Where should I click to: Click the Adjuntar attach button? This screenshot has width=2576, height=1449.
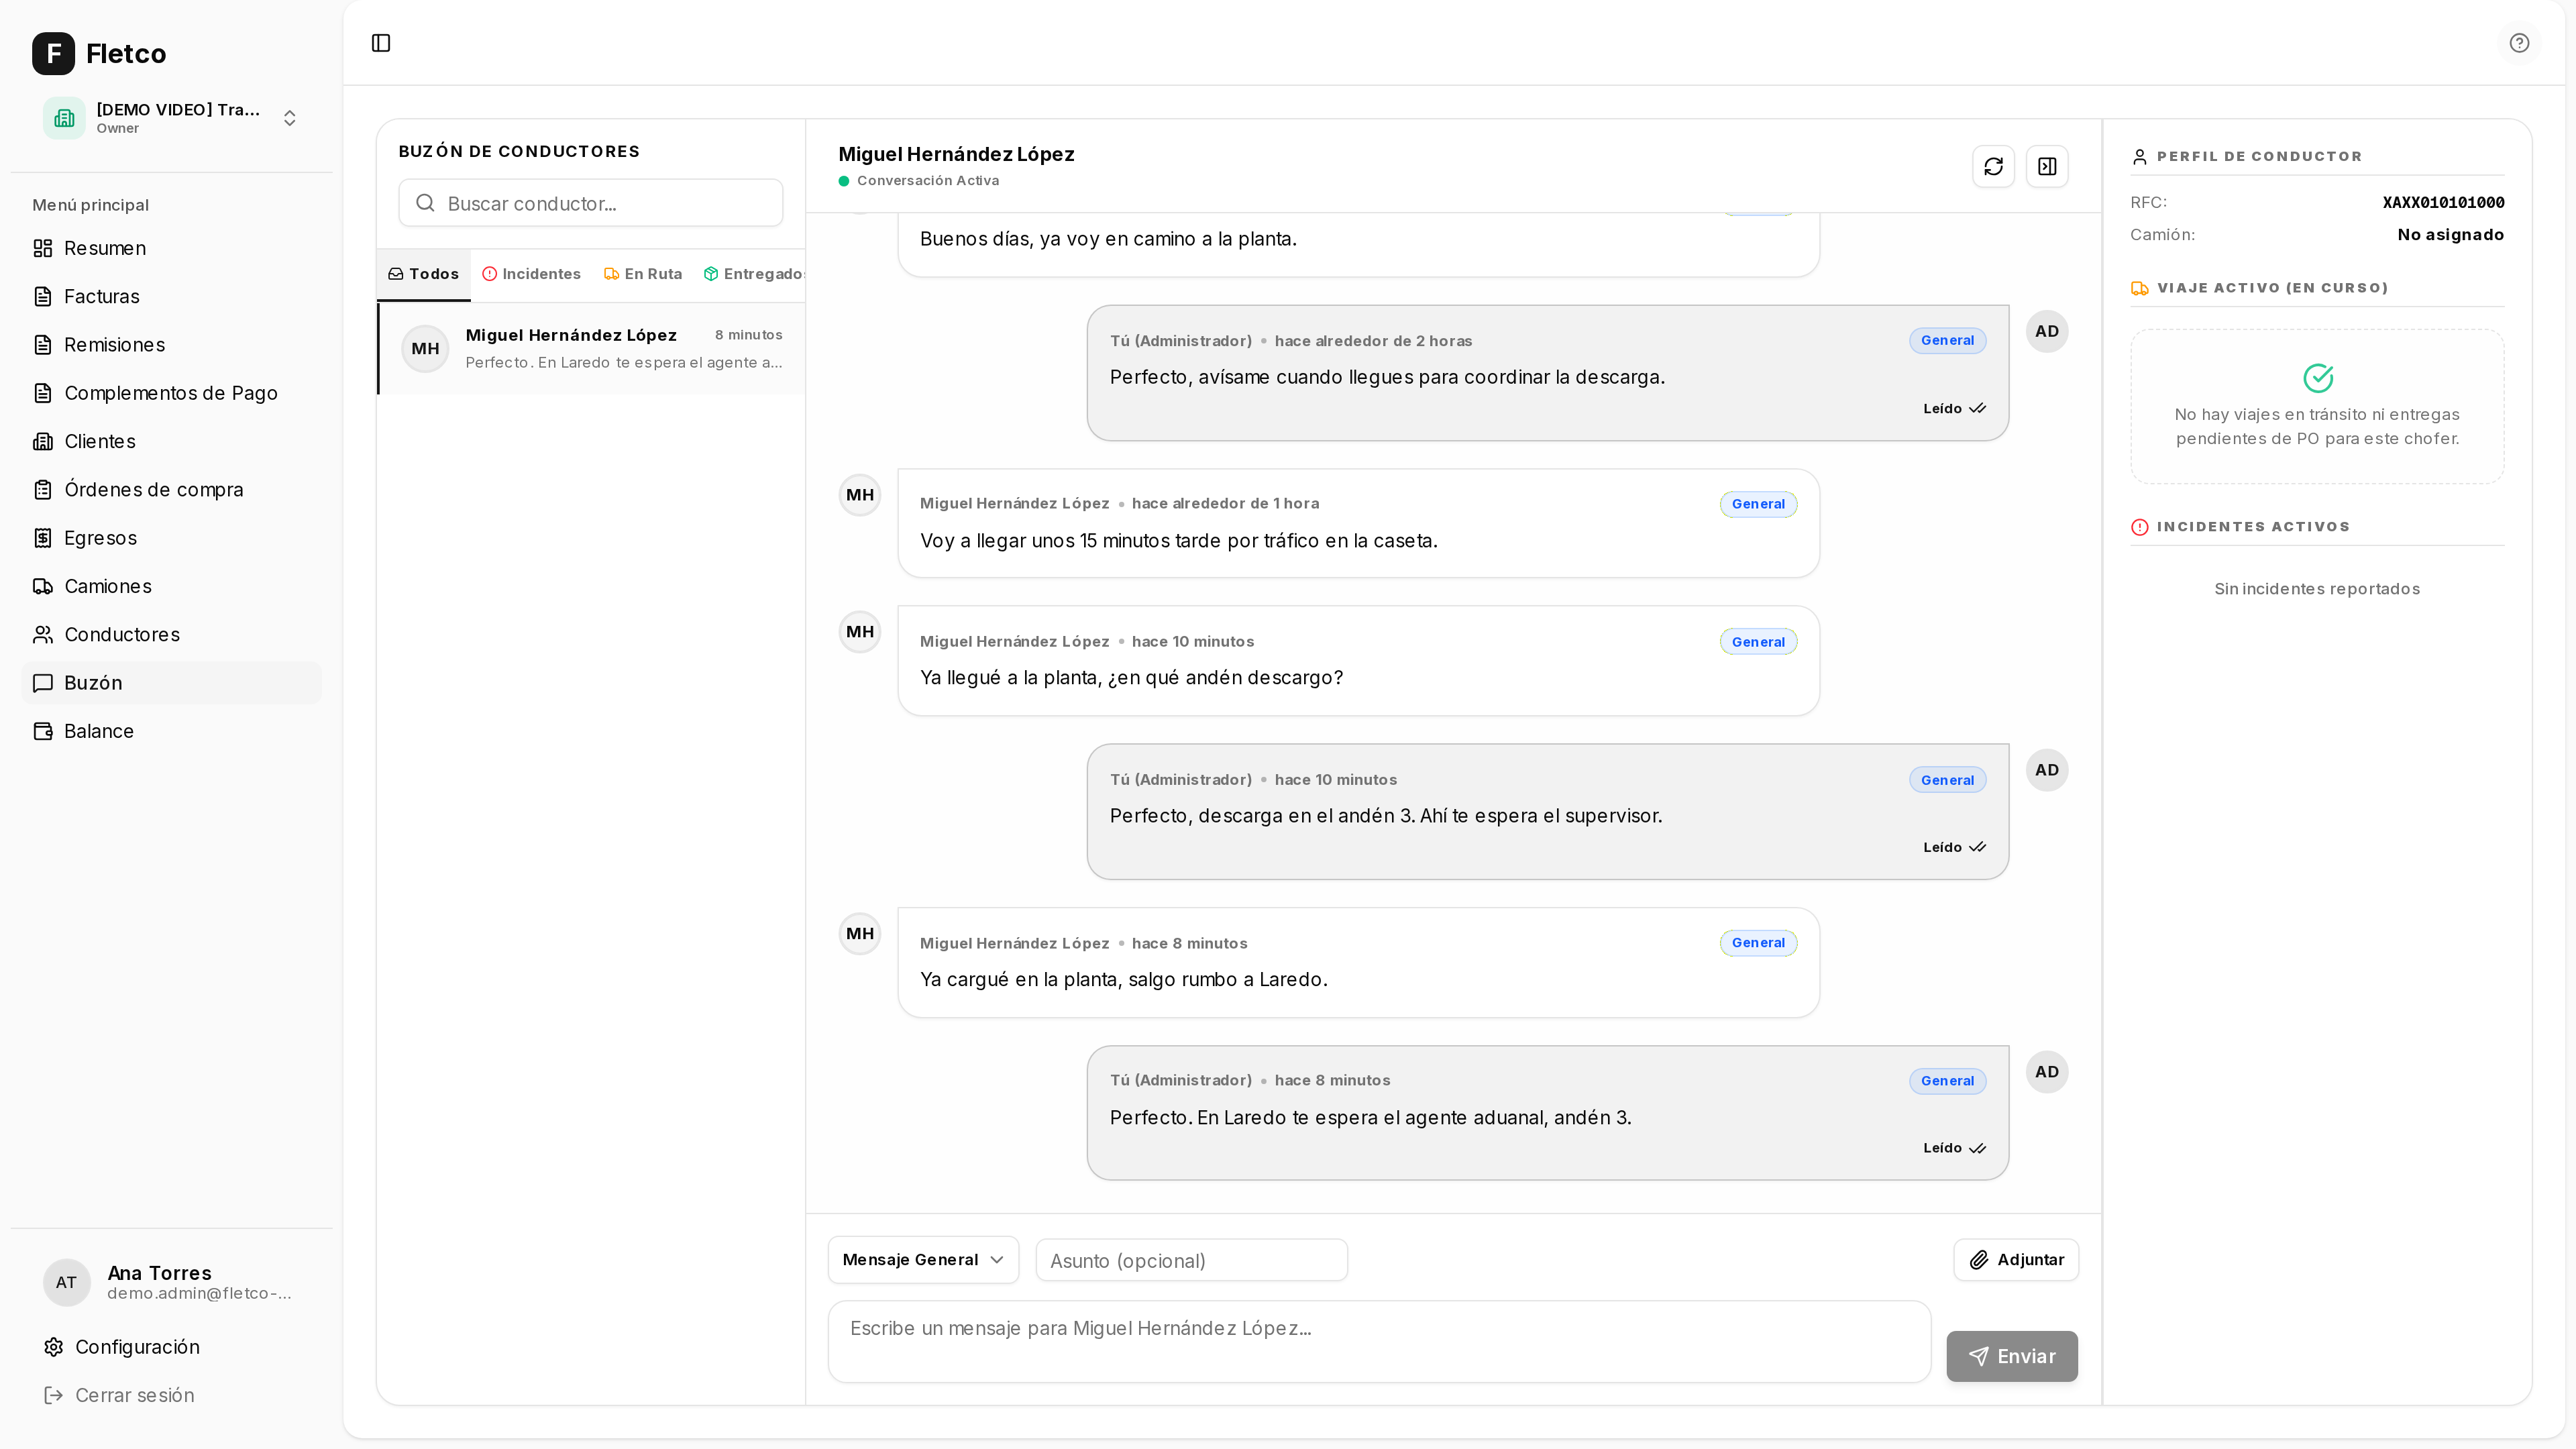click(2016, 1260)
